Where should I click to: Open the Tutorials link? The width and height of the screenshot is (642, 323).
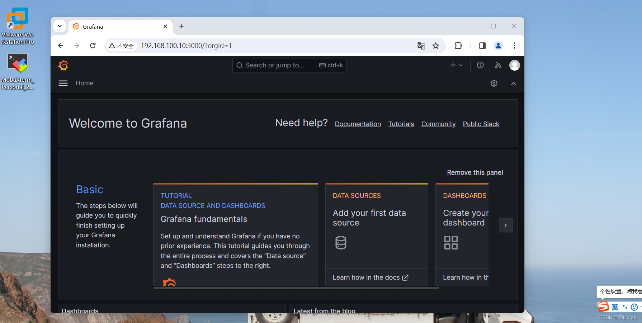click(x=401, y=124)
